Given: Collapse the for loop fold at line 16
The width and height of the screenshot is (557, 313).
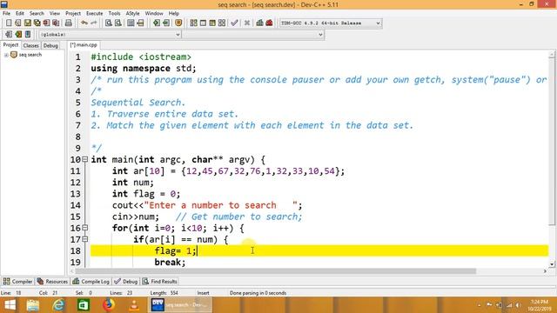Looking at the screenshot, I should 85,228.
